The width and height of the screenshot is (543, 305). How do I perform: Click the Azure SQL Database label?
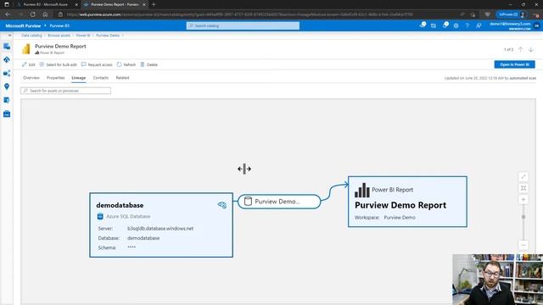pos(128,217)
